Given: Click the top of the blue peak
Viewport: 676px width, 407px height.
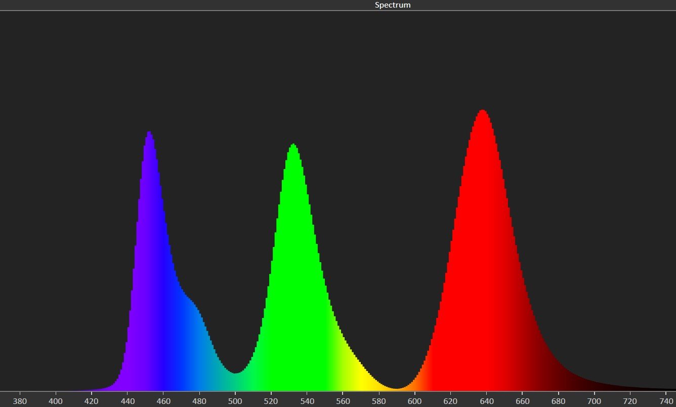Looking at the screenshot, I should point(149,133).
